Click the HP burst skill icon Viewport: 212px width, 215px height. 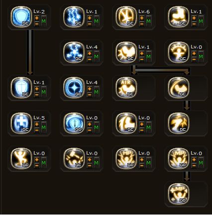(x=126, y=158)
